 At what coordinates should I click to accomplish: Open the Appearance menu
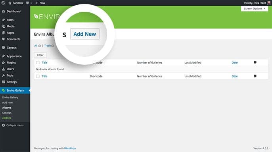point(14,56)
